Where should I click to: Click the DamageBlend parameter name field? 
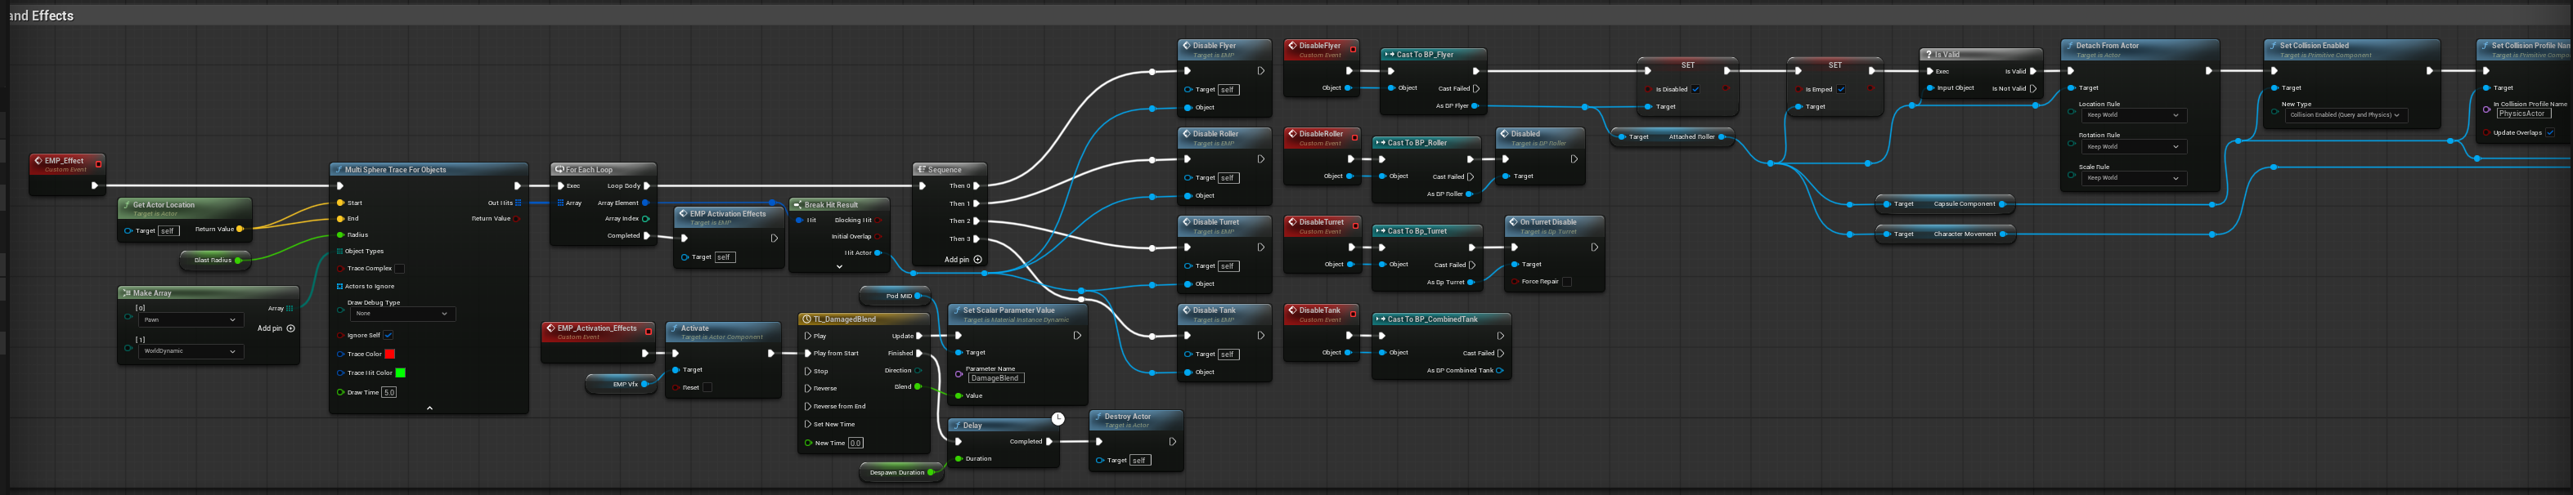click(x=996, y=378)
